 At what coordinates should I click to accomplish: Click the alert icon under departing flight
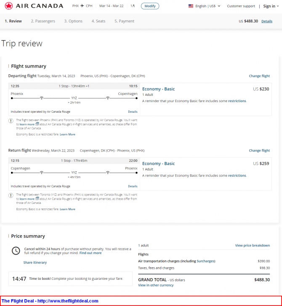(11, 121)
